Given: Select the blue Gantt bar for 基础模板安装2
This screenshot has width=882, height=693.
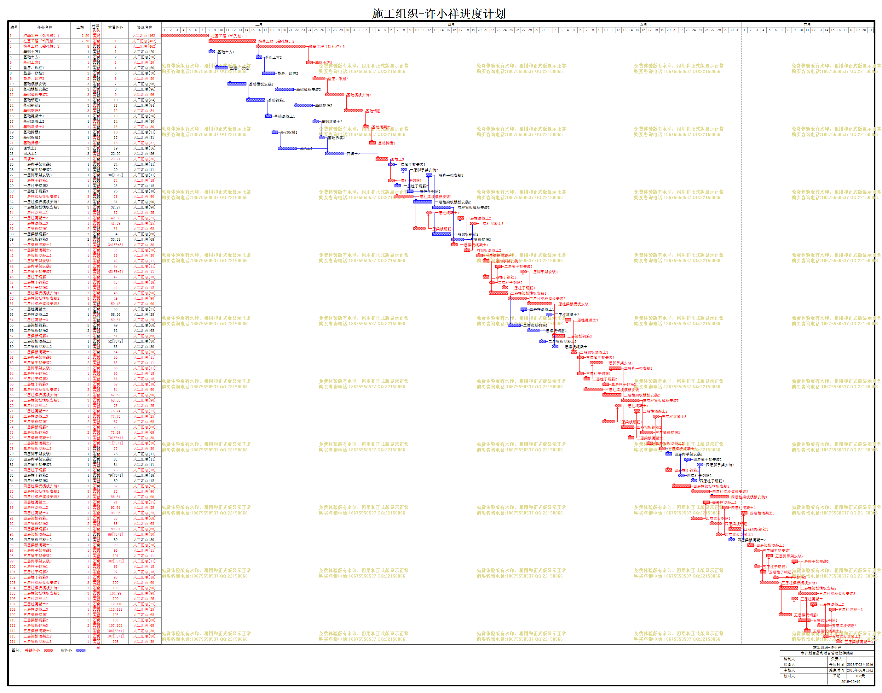Looking at the screenshot, I should 284,89.
